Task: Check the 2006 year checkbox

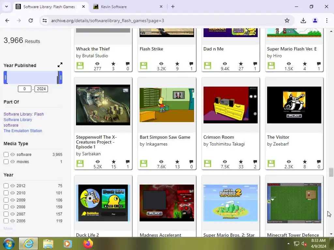Action: tap(6, 221)
